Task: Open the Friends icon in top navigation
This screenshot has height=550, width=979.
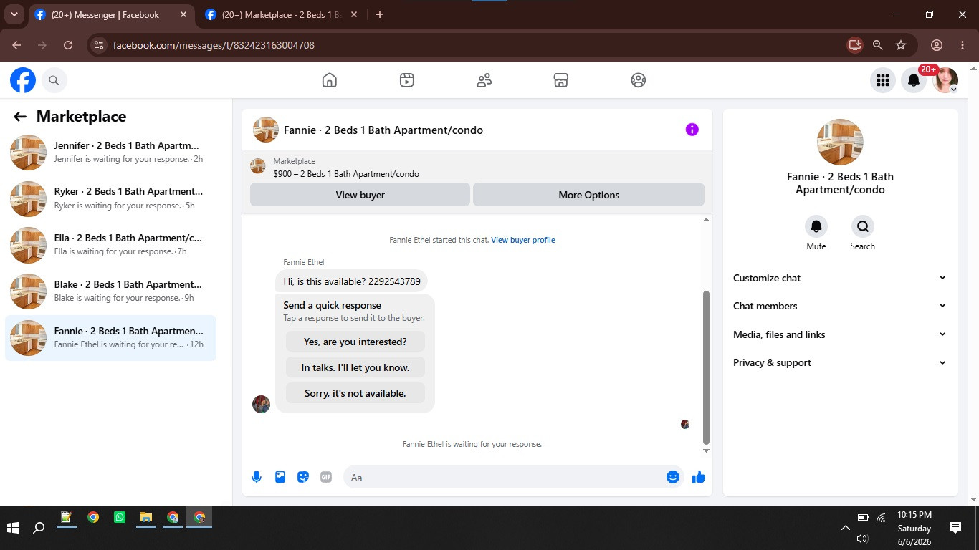Action: (x=484, y=80)
